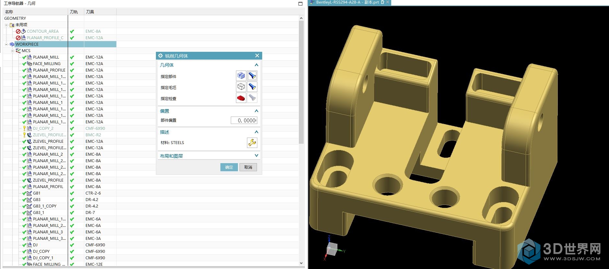Click the green toolpath check mark in the G81 row
The image size is (609, 269).
click(x=72, y=193)
